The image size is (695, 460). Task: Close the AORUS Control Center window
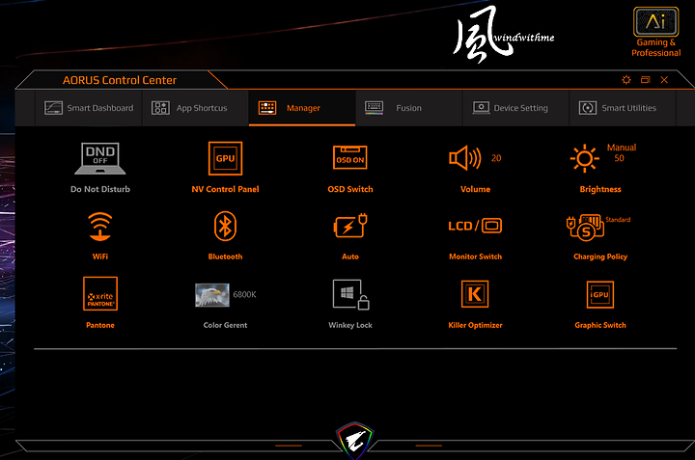point(664,80)
